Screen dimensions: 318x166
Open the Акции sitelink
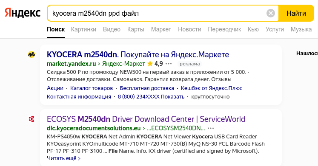tap(55, 88)
